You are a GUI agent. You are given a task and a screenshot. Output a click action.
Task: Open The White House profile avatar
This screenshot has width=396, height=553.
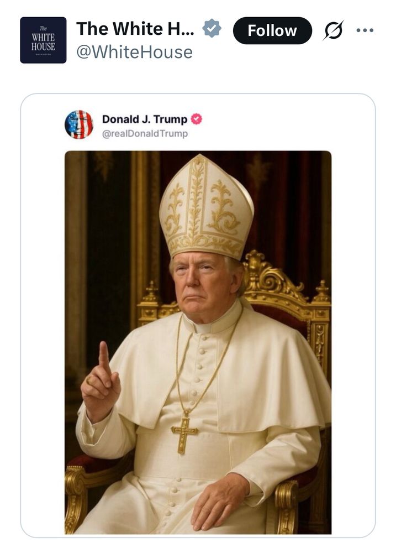tap(43, 40)
